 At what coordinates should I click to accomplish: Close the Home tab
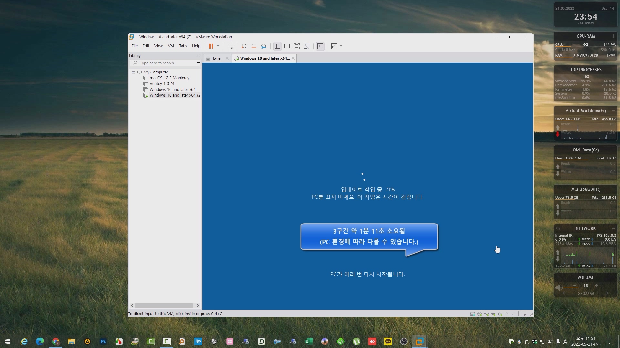click(x=227, y=58)
